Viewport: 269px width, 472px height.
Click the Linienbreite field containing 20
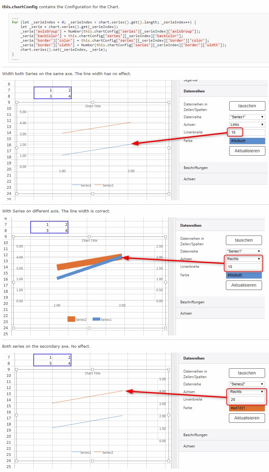(x=247, y=400)
